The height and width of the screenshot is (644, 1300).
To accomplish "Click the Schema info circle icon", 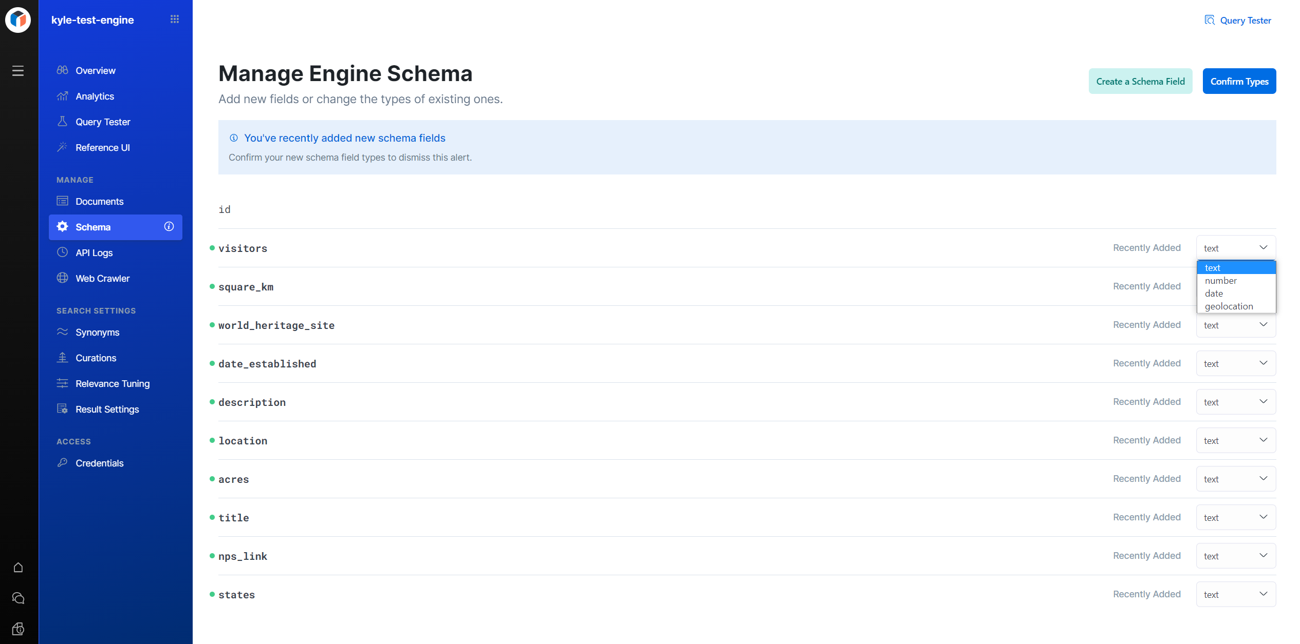I will pos(169,227).
